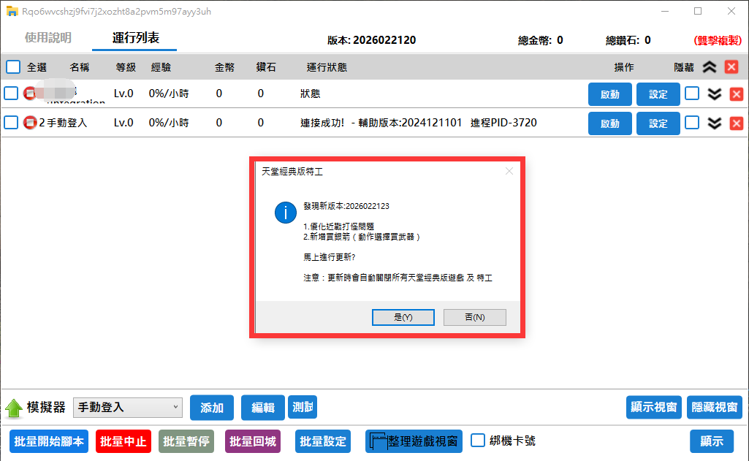The width and height of the screenshot is (749, 461).
Task: Toggle the 全選 select-all checkbox
Action: coord(13,67)
